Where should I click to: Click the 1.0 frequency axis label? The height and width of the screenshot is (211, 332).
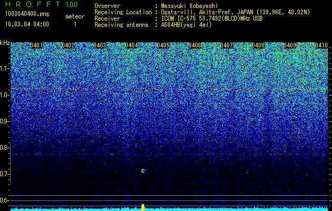[4, 95]
